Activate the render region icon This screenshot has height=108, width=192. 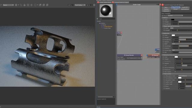pyautogui.click(x=21, y=5)
